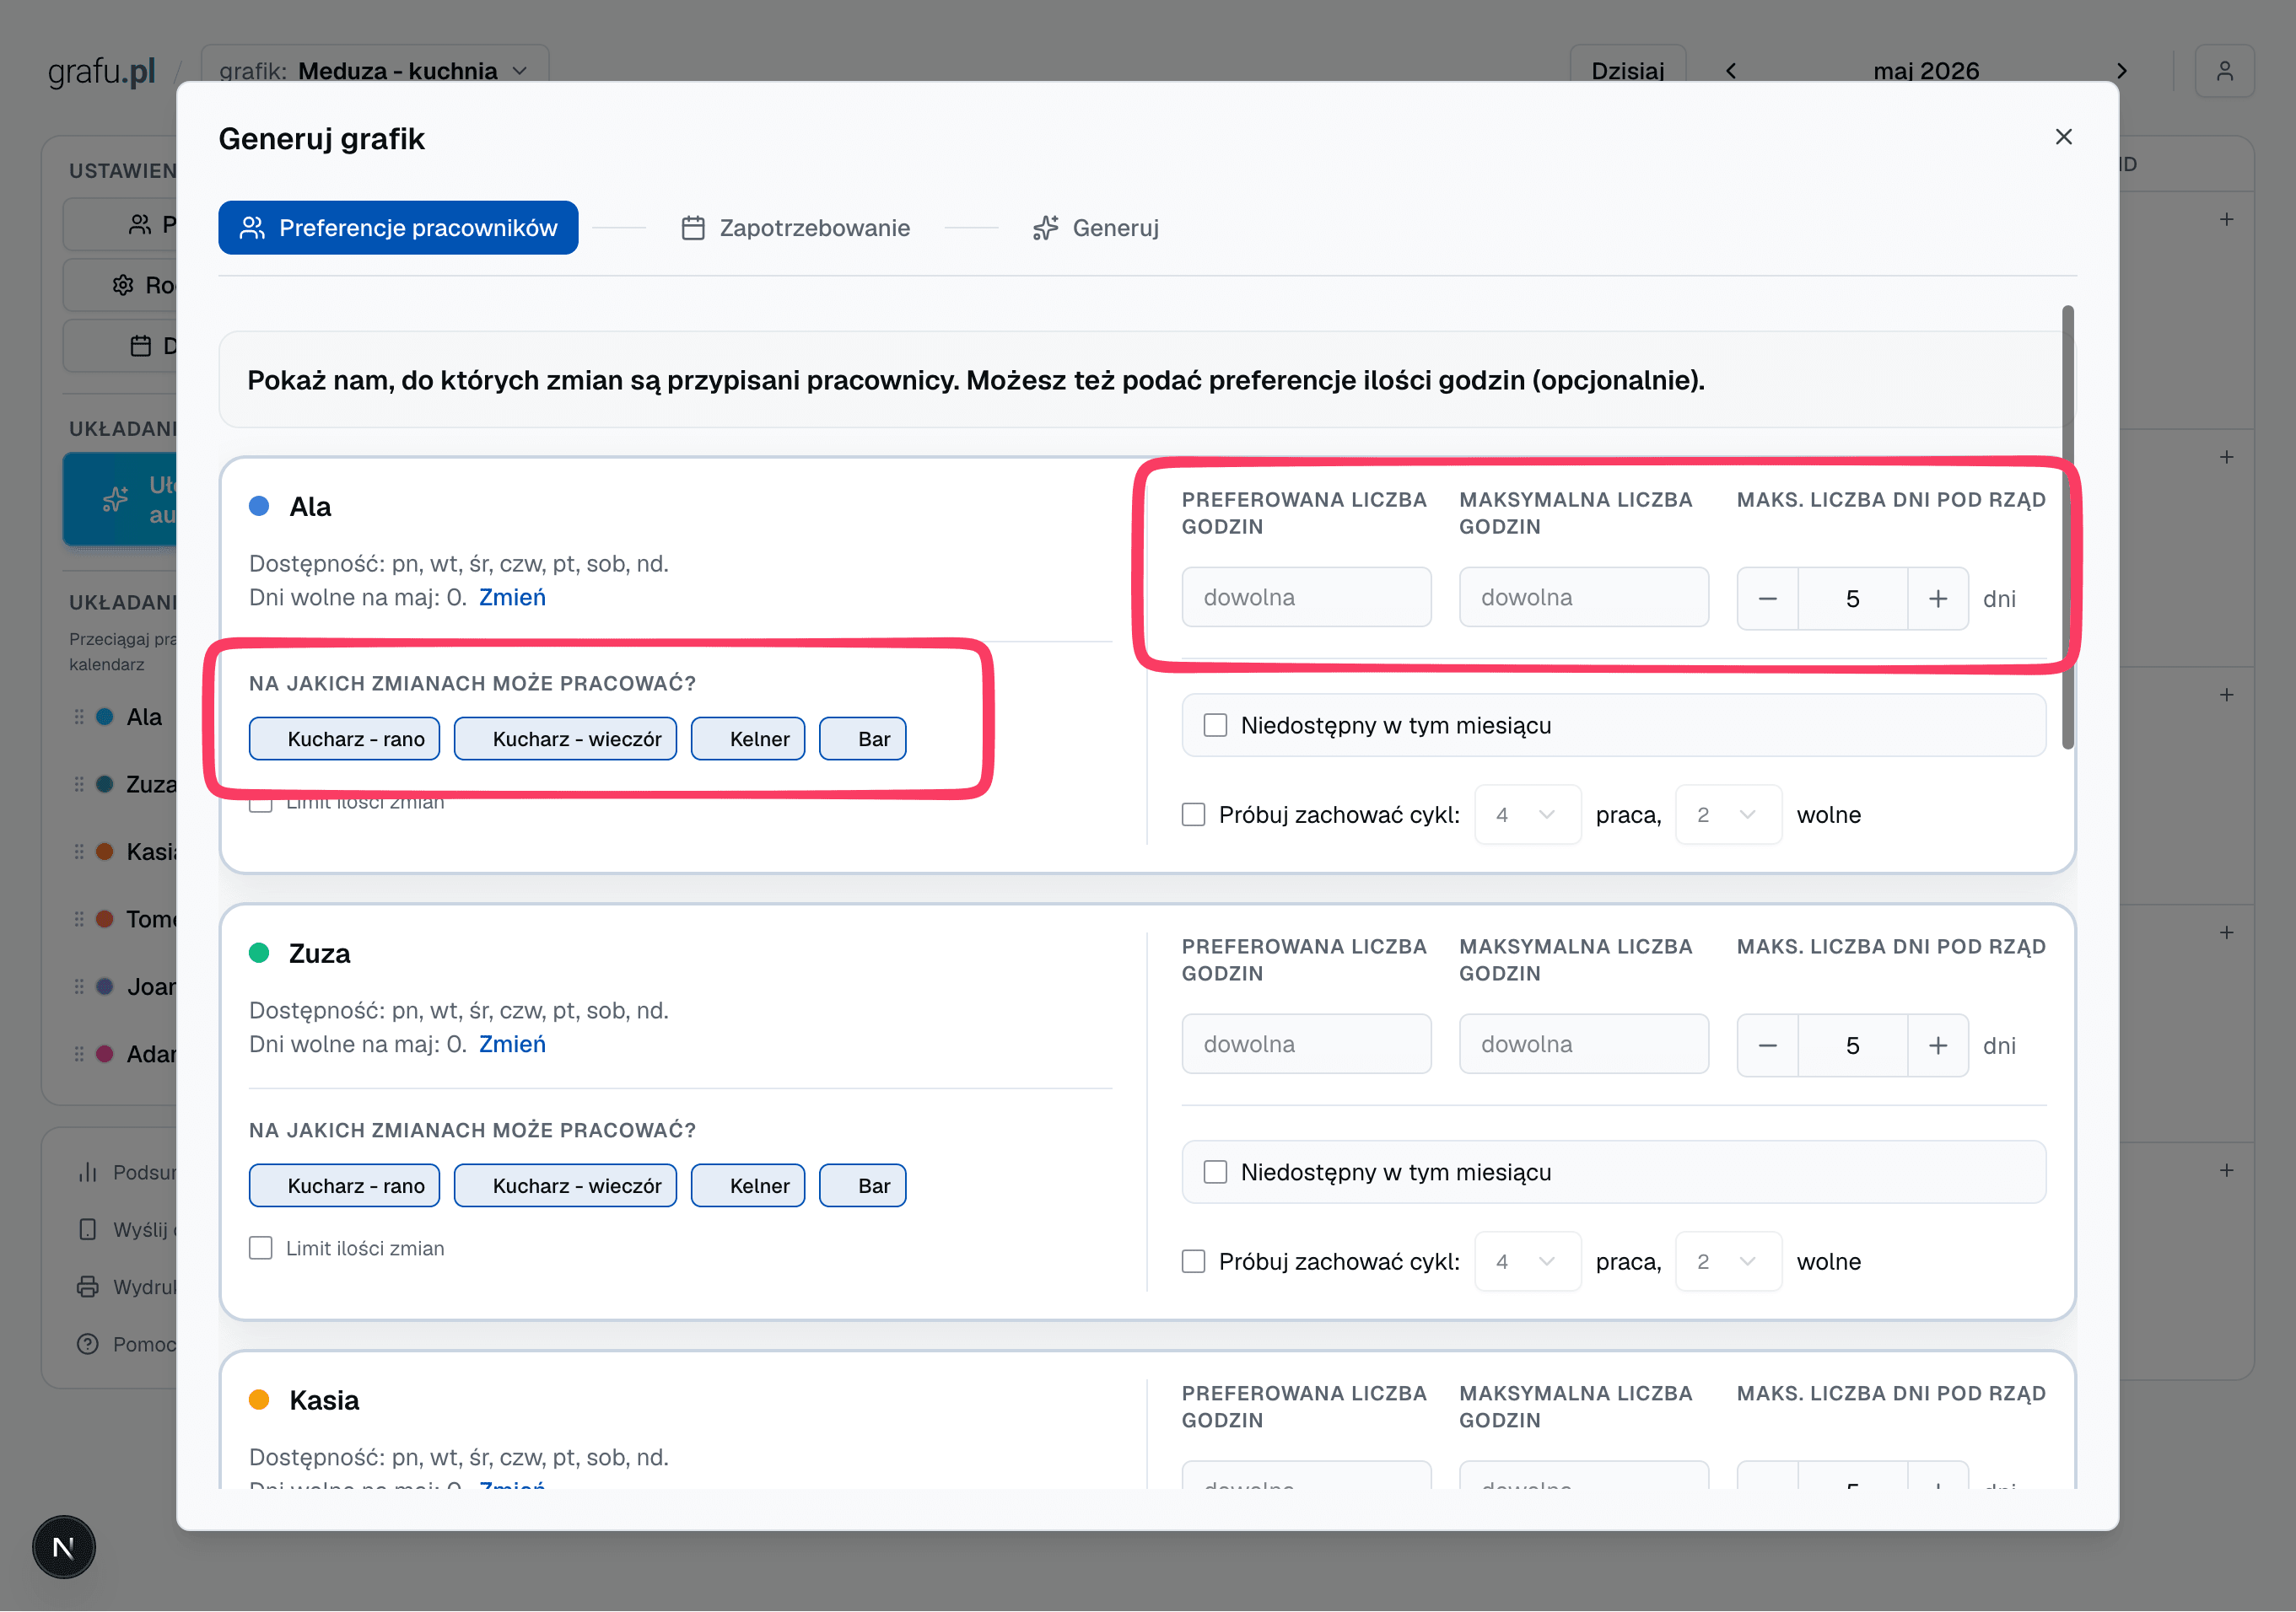Decrease Zuza's max consecutive days with minus

click(1767, 1045)
